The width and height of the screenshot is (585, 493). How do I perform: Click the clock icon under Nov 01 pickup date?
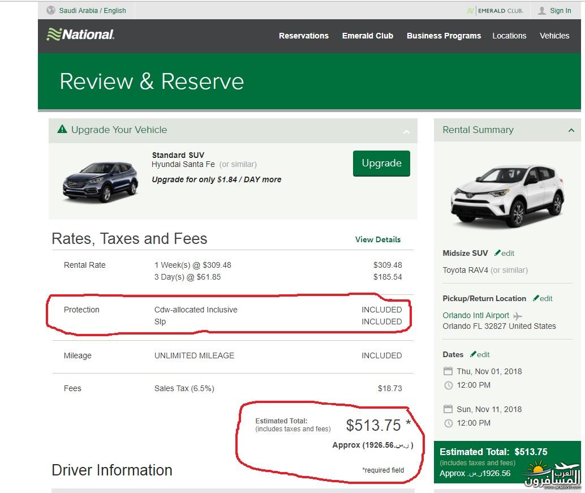tap(448, 385)
